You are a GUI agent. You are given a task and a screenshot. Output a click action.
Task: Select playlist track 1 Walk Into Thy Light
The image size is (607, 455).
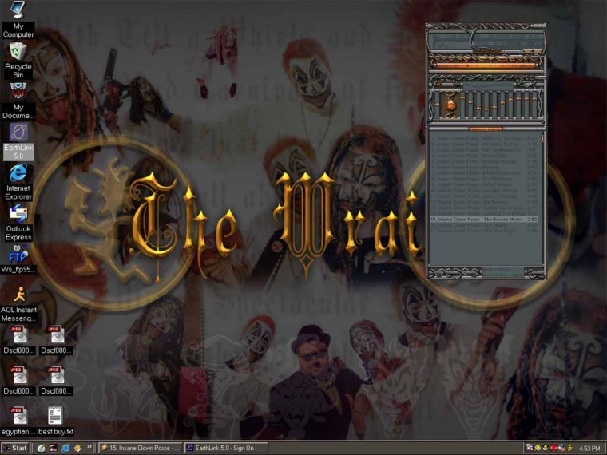(x=483, y=138)
